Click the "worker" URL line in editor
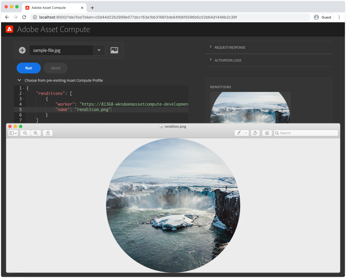The height and width of the screenshot is (278, 346). (122, 104)
